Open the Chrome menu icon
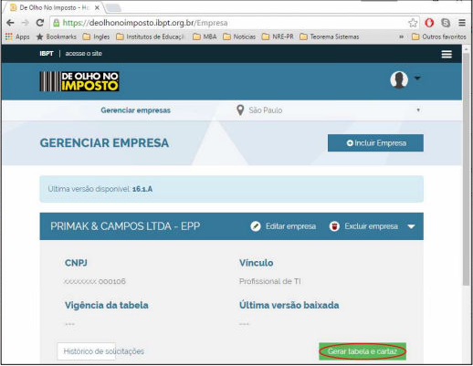This screenshot has width=473, height=366. pos(462,23)
